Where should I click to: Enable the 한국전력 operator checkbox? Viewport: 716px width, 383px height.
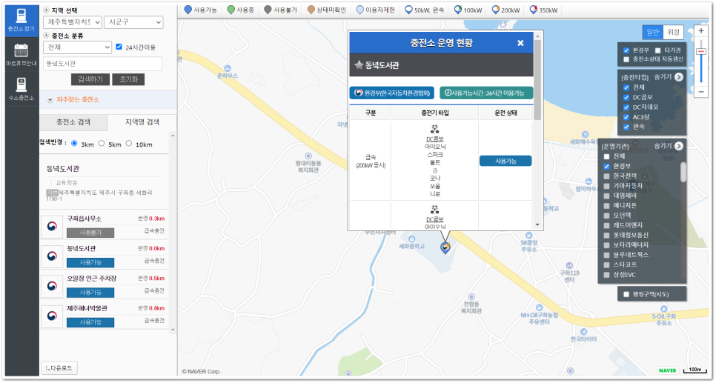pyautogui.click(x=608, y=176)
